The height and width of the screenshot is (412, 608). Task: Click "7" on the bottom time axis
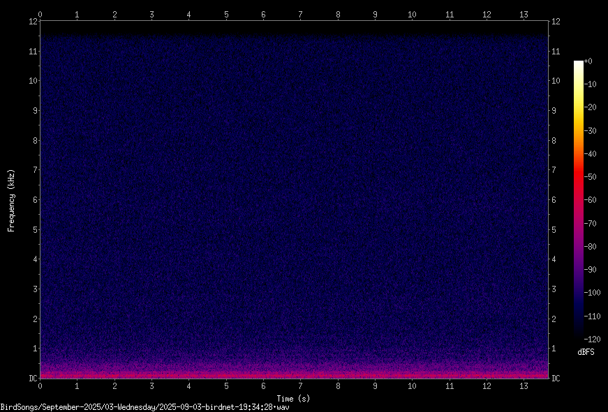[x=301, y=386]
